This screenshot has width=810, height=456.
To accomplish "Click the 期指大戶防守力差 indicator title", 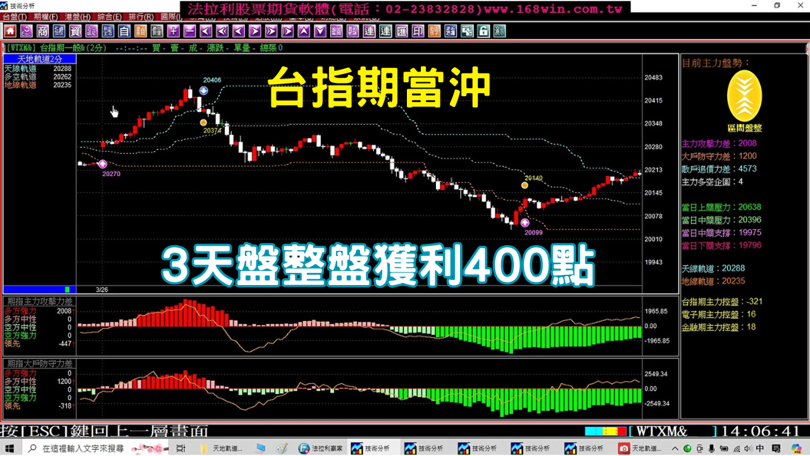I will tap(39, 364).
